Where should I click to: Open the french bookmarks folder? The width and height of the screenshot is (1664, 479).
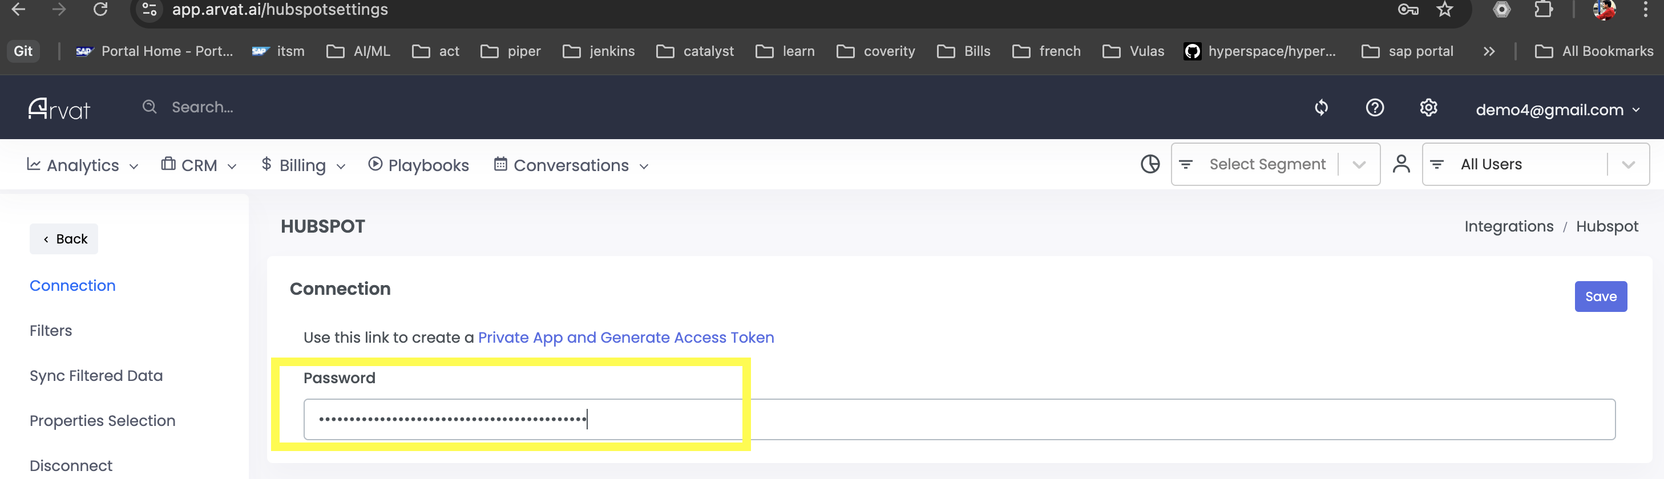tap(1047, 51)
